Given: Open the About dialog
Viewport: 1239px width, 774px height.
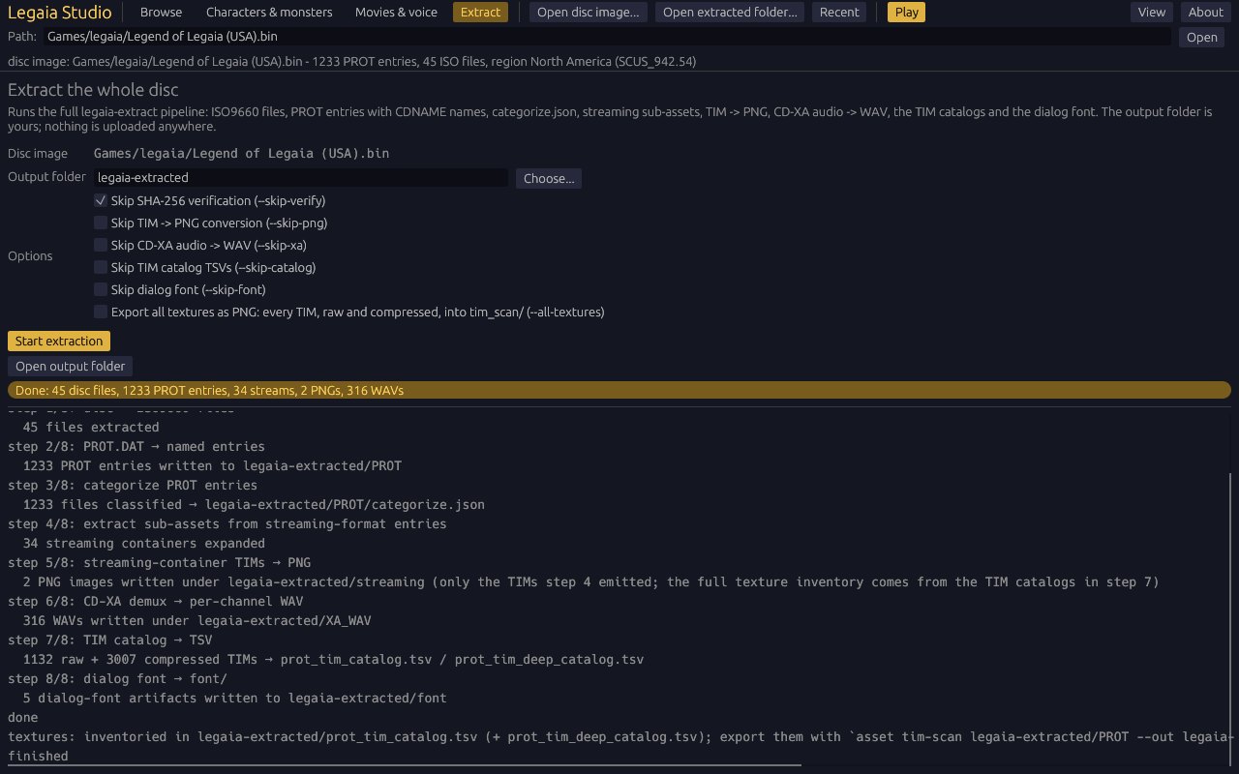Looking at the screenshot, I should click(1206, 13).
